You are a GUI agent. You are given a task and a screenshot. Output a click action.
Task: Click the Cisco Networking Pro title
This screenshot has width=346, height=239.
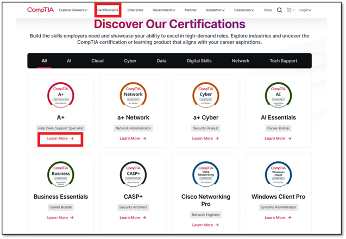pos(206,200)
